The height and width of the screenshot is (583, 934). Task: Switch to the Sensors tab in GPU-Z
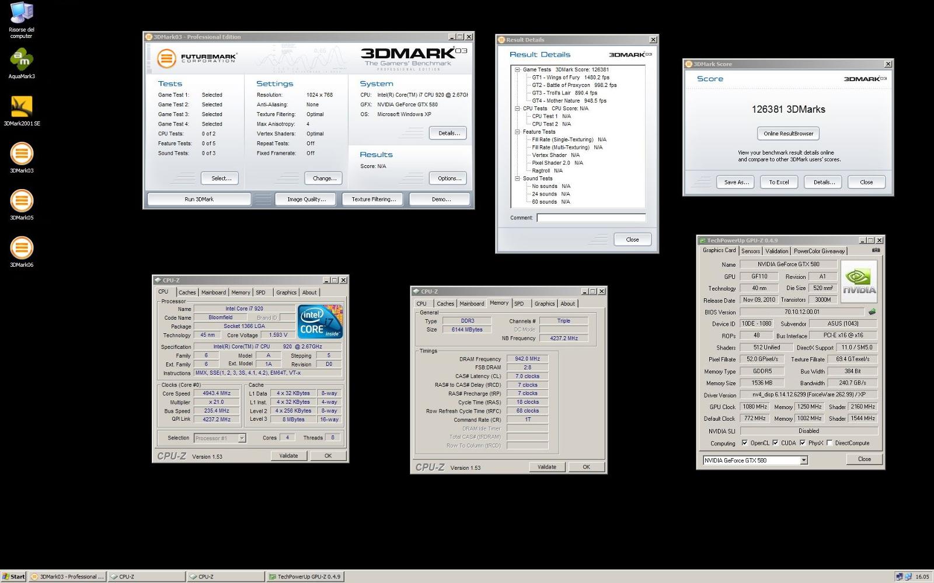[x=751, y=251]
